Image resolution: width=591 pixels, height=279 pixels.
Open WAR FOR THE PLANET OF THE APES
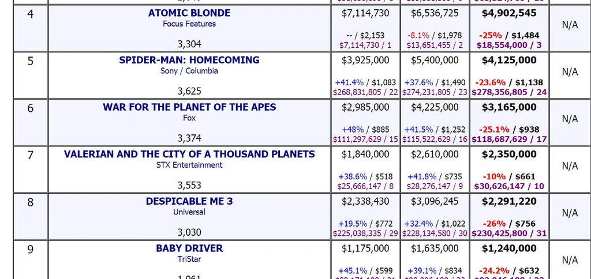point(189,107)
